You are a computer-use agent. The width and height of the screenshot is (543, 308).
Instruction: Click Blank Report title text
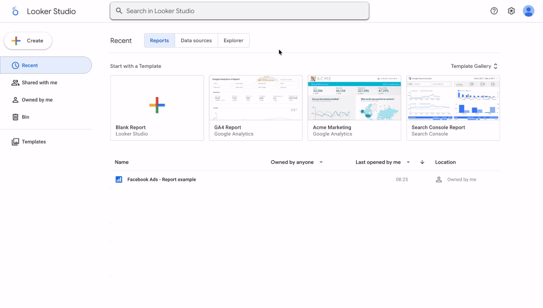(130, 127)
